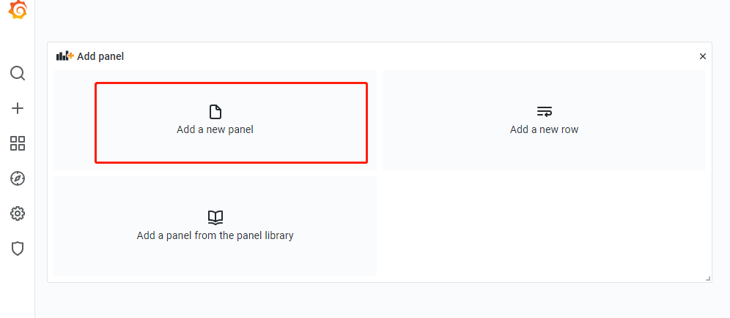
Task: Select the "Add a new panel" text
Action: tap(215, 129)
